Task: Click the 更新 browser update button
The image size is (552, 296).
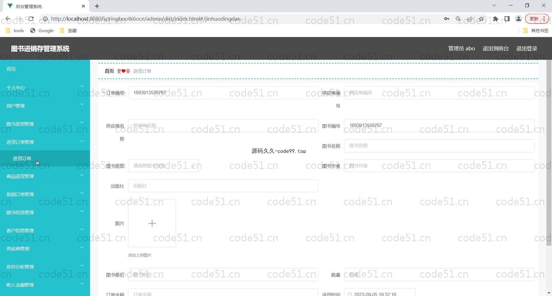Action: tap(534, 19)
